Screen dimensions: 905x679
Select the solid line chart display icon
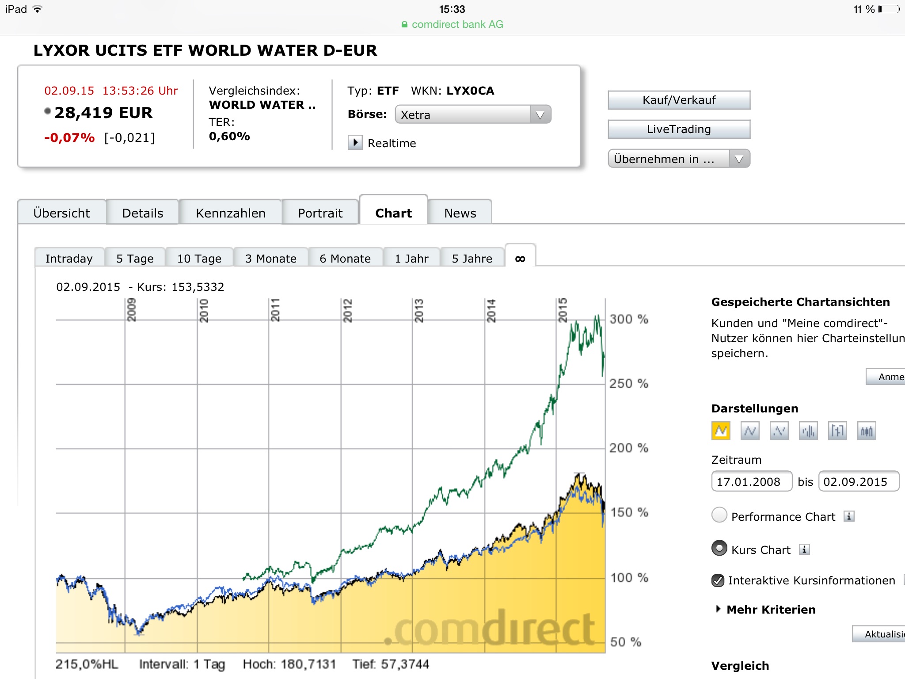coord(750,431)
